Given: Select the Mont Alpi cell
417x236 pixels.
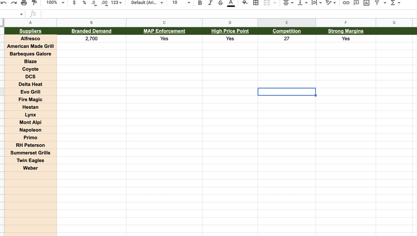Looking at the screenshot, I should point(30,123).
